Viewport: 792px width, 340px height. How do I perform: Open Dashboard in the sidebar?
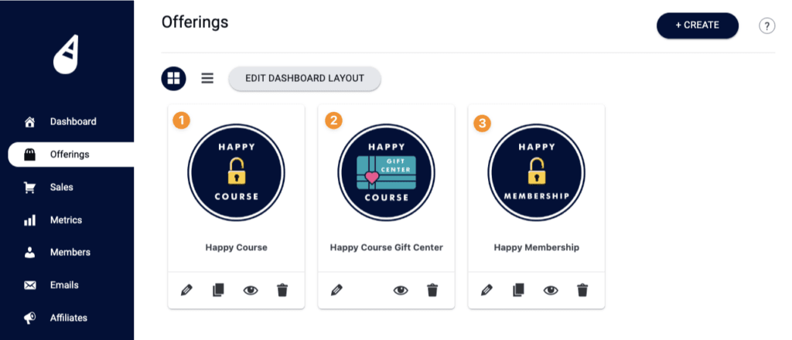[x=73, y=121]
